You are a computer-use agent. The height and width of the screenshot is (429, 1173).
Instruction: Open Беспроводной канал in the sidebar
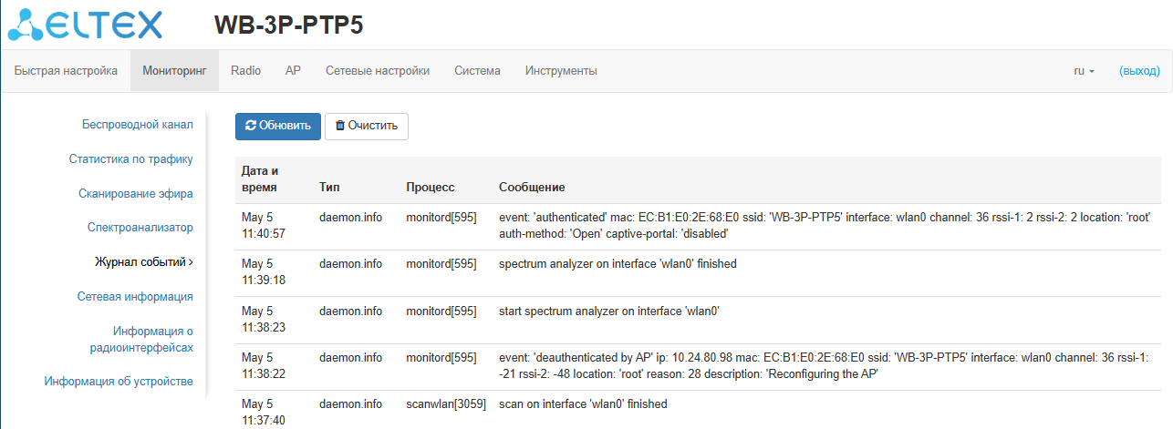[x=137, y=124]
